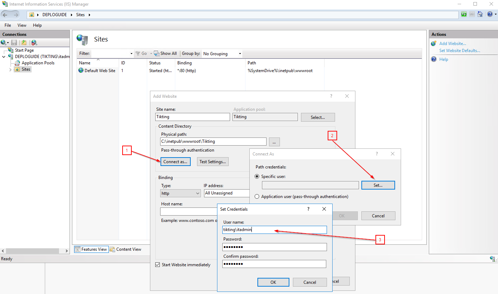Click the green Refresh Page icon
Viewport: 498px width, 294px height.
pyautogui.click(x=464, y=14)
